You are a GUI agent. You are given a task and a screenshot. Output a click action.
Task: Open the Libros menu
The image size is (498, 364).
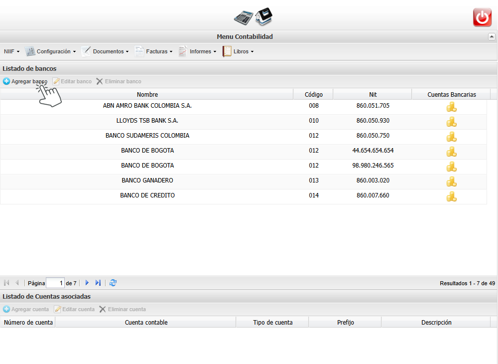click(x=238, y=51)
